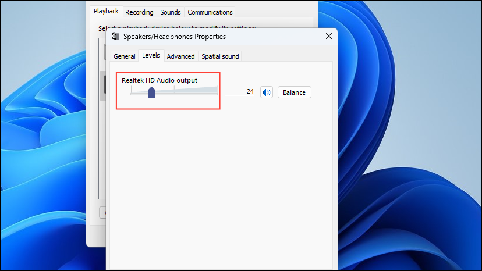This screenshot has height=271, width=482.
Task: Go to the Spatial sound tab
Action: (x=220, y=56)
